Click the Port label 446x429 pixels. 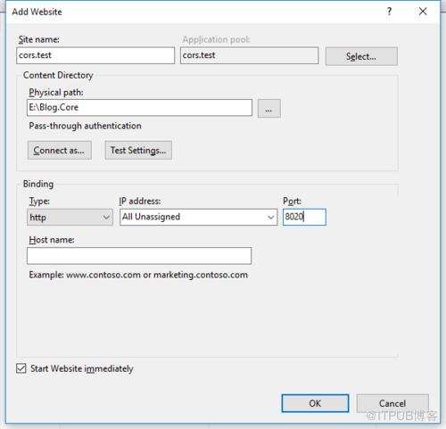pos(292,202)
